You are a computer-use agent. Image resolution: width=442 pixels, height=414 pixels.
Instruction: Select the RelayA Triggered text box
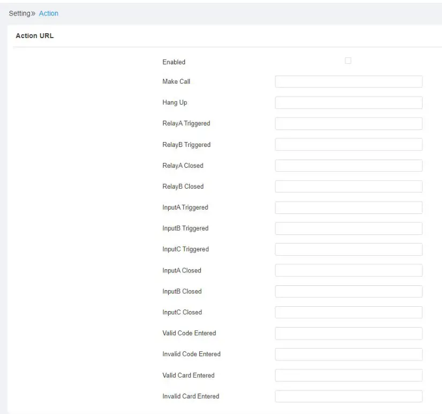pyautogui.click(x=348, y=123)
